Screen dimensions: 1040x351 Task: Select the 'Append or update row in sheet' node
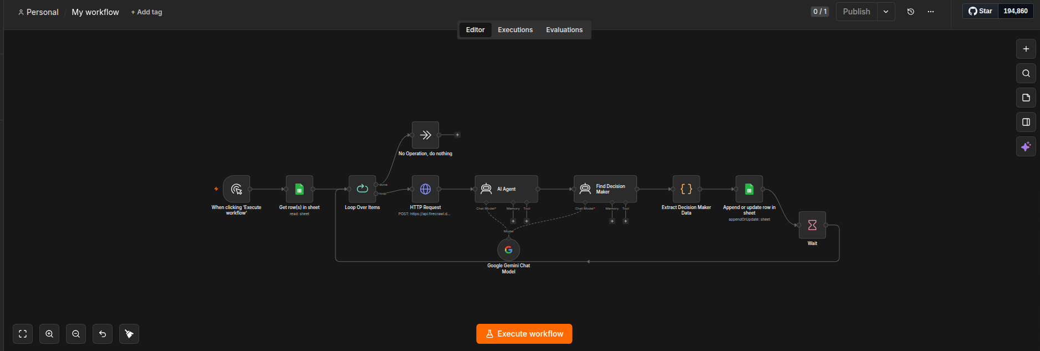749,189
